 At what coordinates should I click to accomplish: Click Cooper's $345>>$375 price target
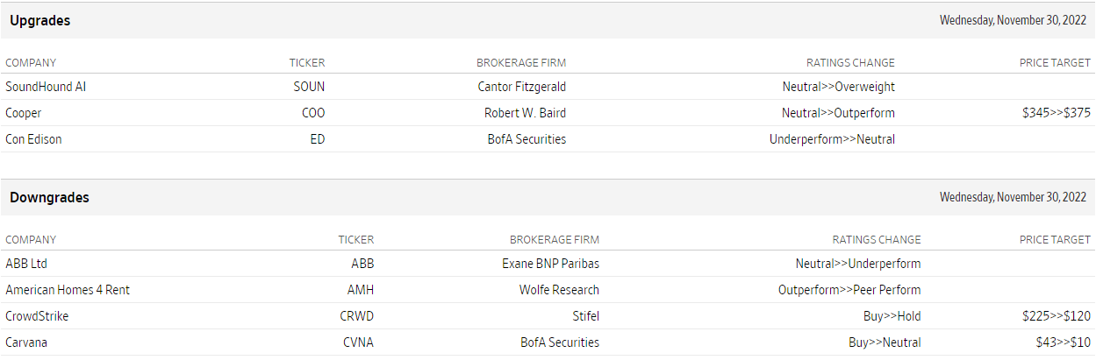click(1057, 113)
